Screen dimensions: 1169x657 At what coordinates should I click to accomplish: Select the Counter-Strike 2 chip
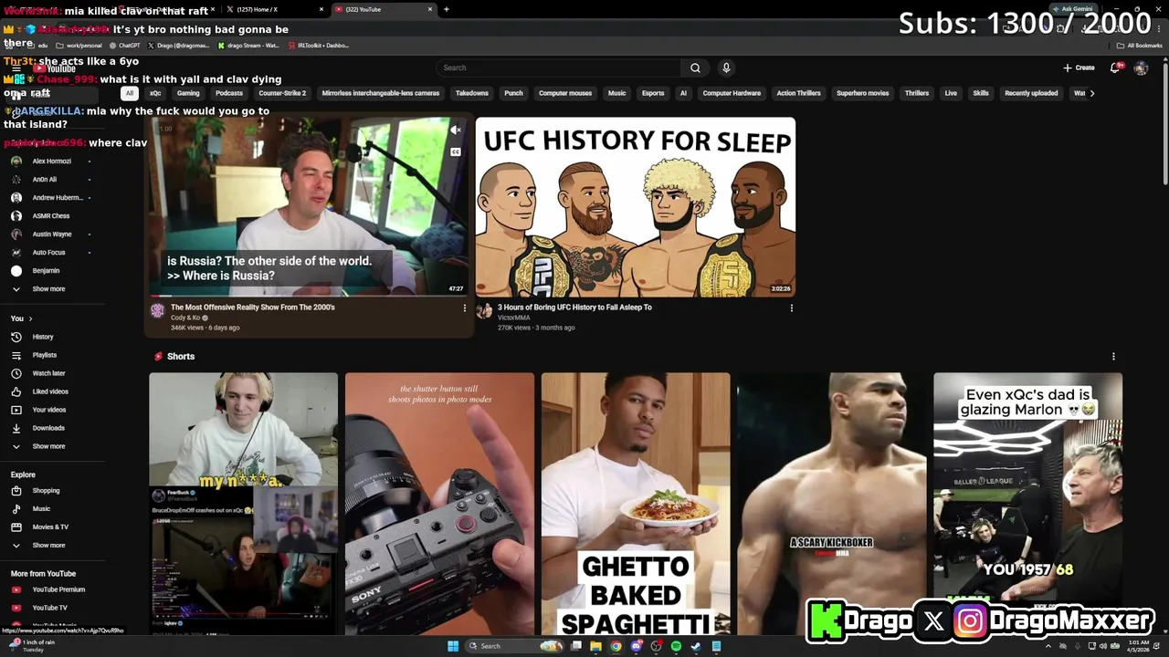282,93
